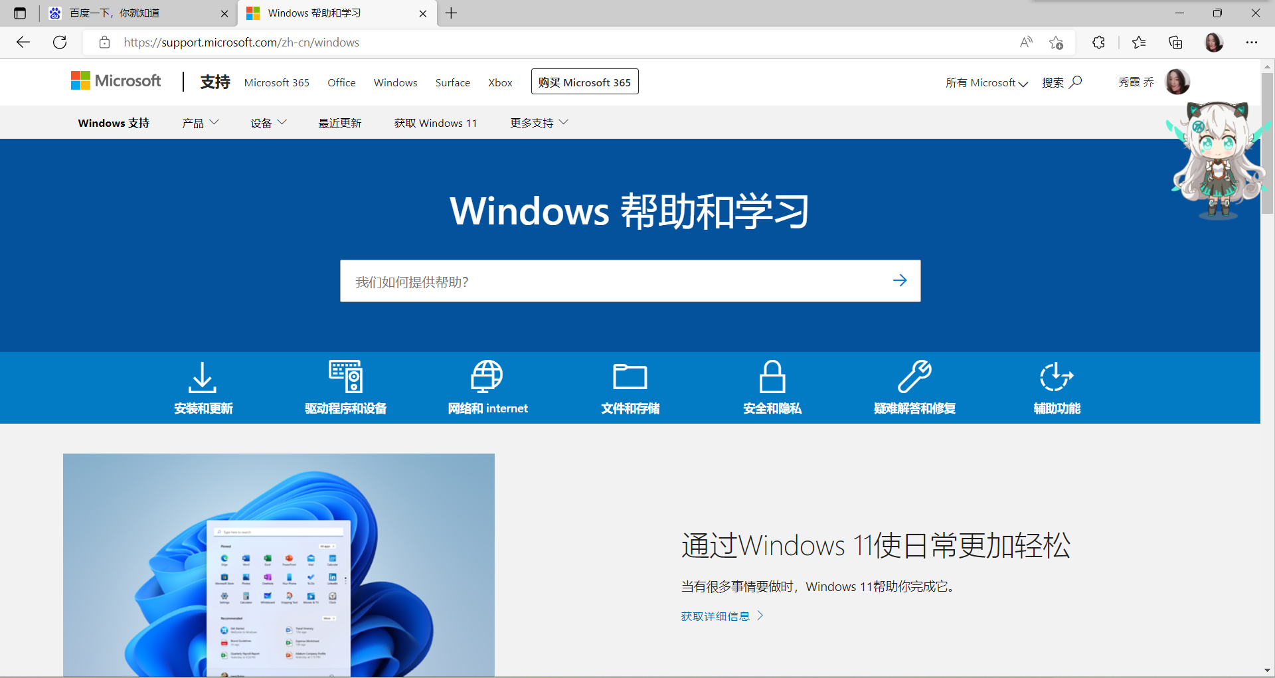Click the 支持 link

pyautogui.click(x=215, y=82)
